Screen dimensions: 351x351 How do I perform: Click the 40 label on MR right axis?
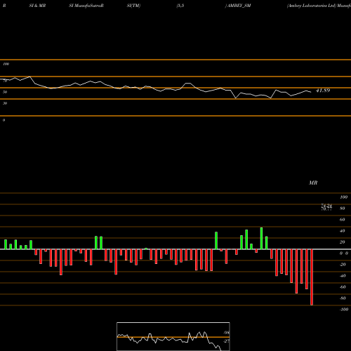[343, 231]
